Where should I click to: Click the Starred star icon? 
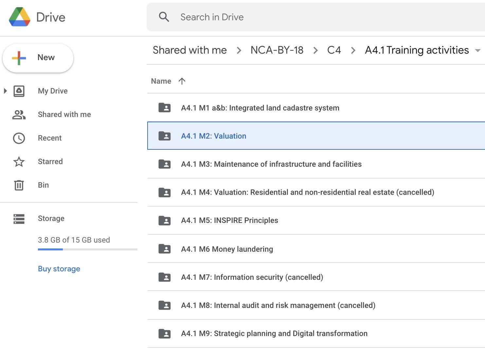coord(19,161)
